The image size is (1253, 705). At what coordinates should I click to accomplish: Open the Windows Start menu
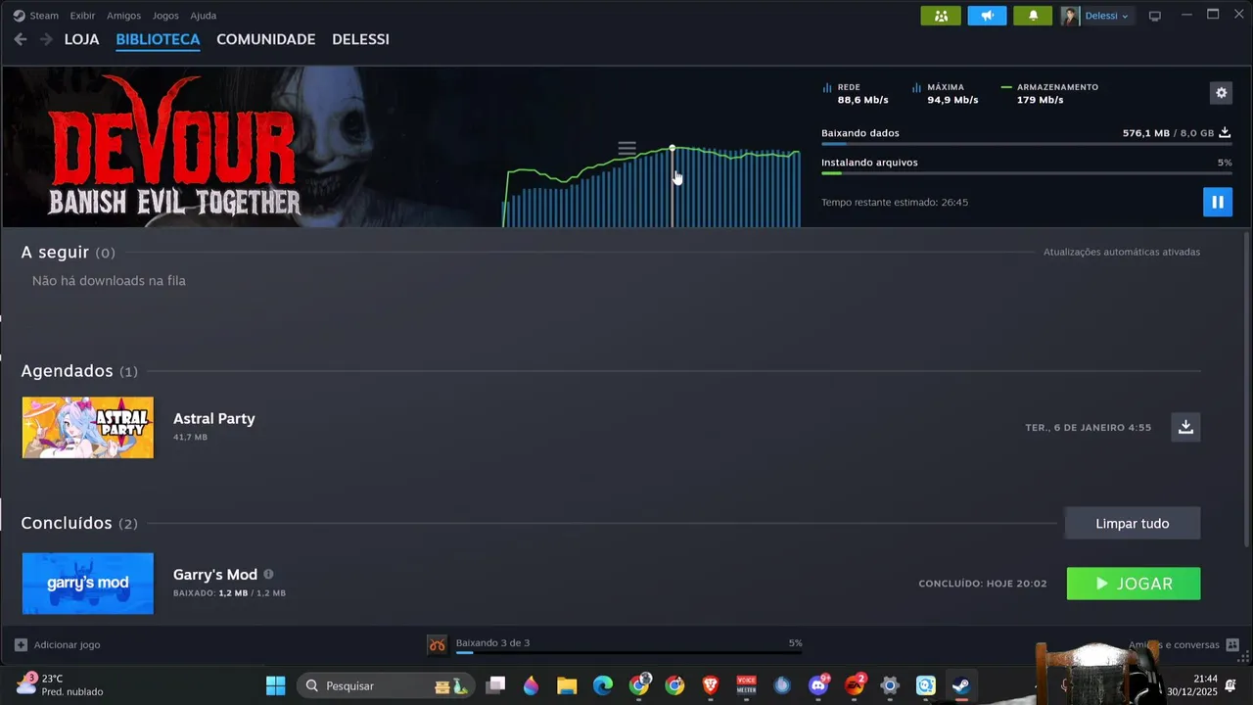point(276,685)
